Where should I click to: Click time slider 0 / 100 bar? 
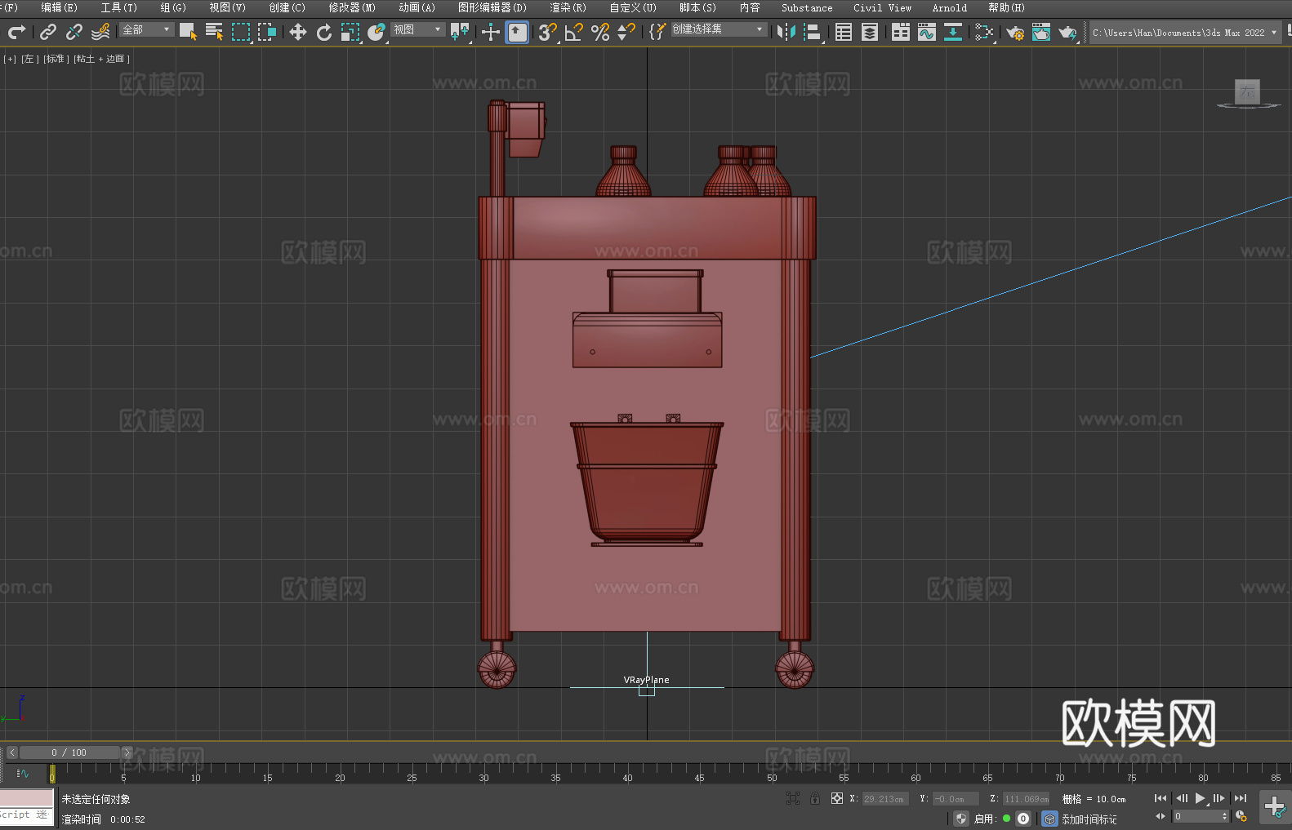click(x=69, y=752)
